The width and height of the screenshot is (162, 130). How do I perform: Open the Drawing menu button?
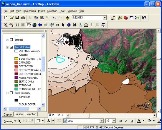tap(10, 121)
